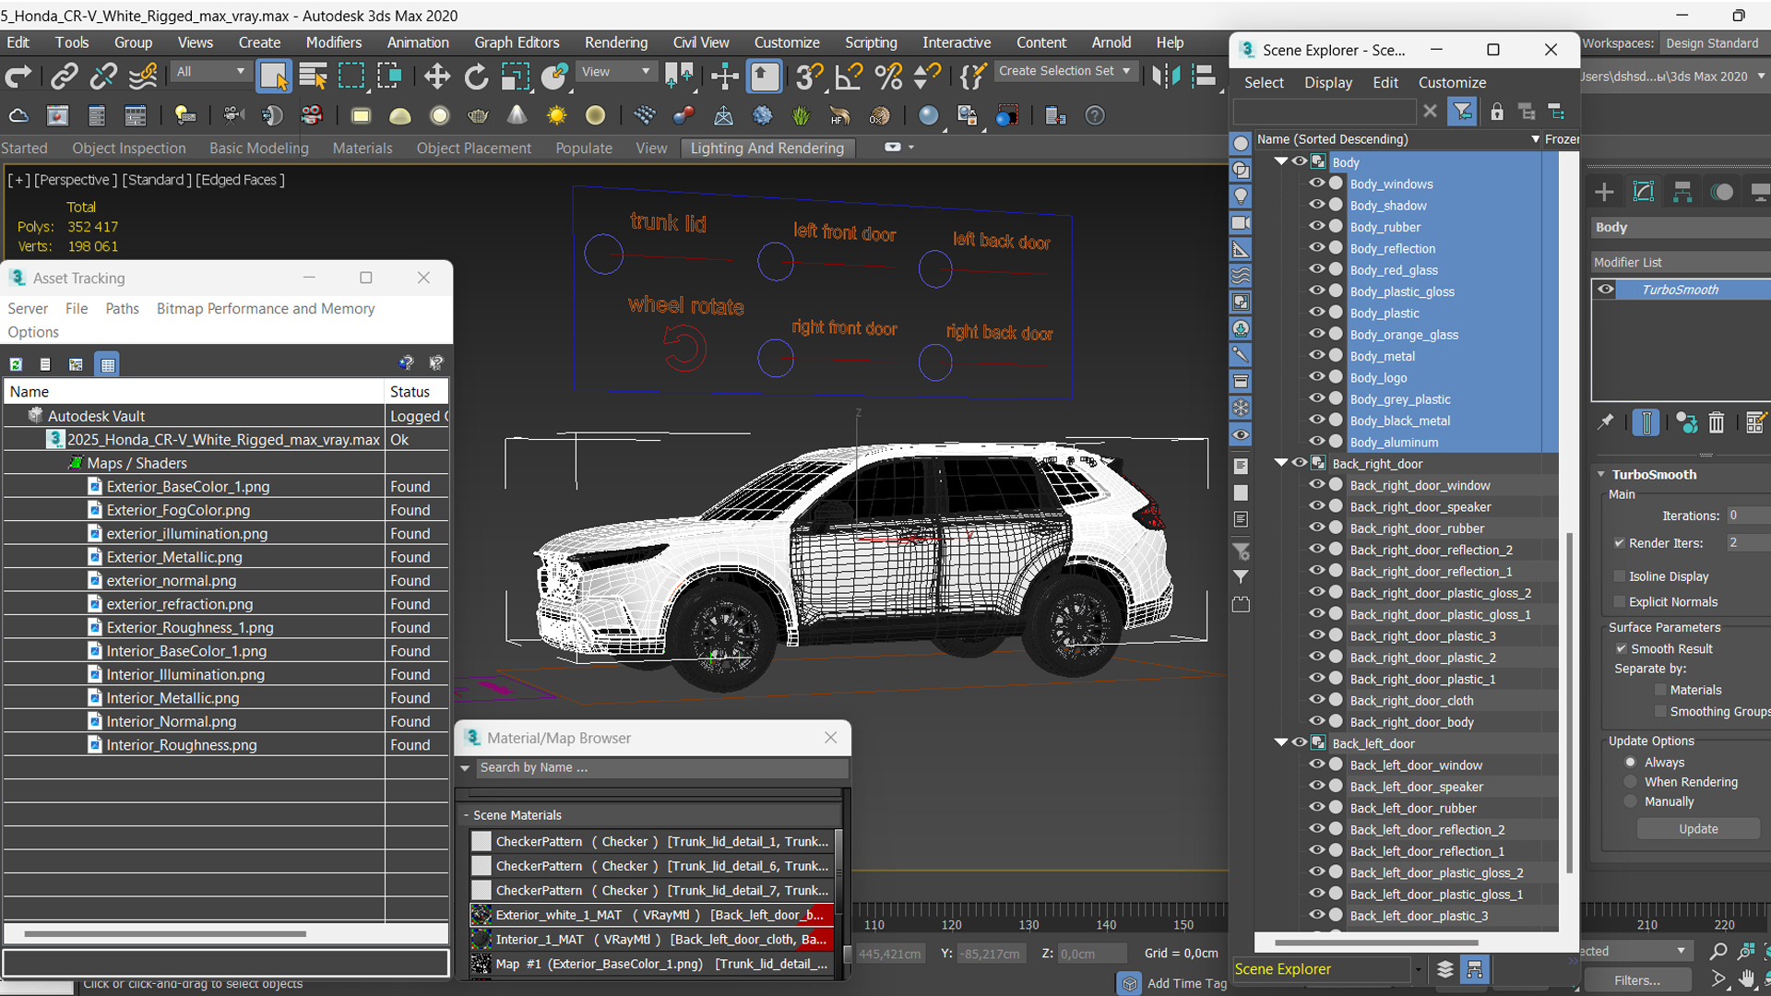Click the Filters... button
This screenshot has height=996, width=1771.
point(1637,980)
